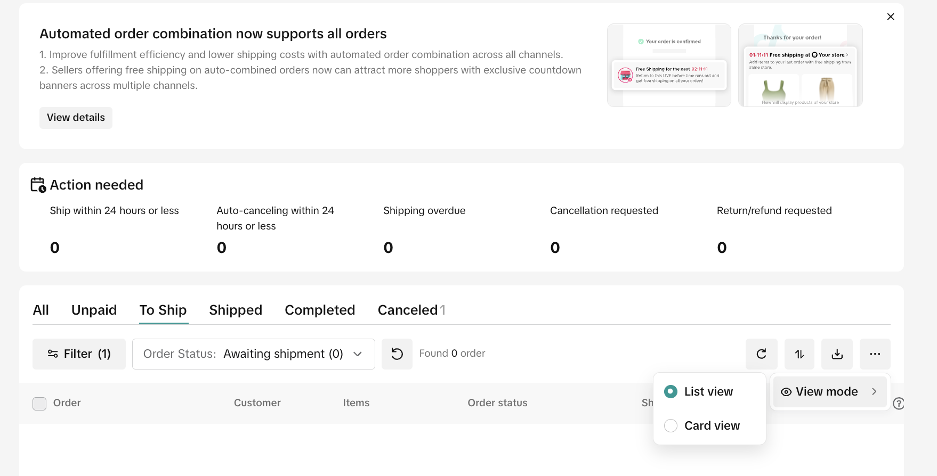937x476 pixels.
Task: Click Shipping overdue count
Action: tap(388, 248)
